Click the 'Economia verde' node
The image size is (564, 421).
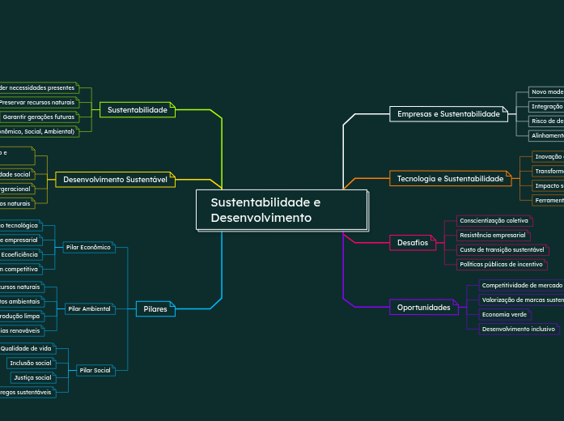505,314
